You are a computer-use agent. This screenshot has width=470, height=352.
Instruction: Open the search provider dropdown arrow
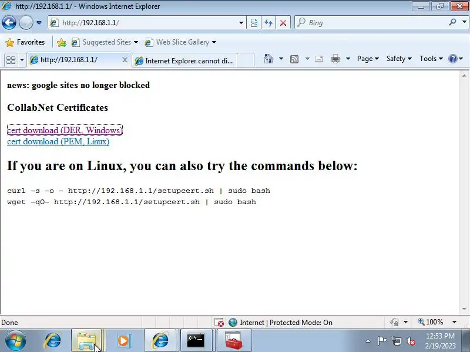[x=464, y=22]
